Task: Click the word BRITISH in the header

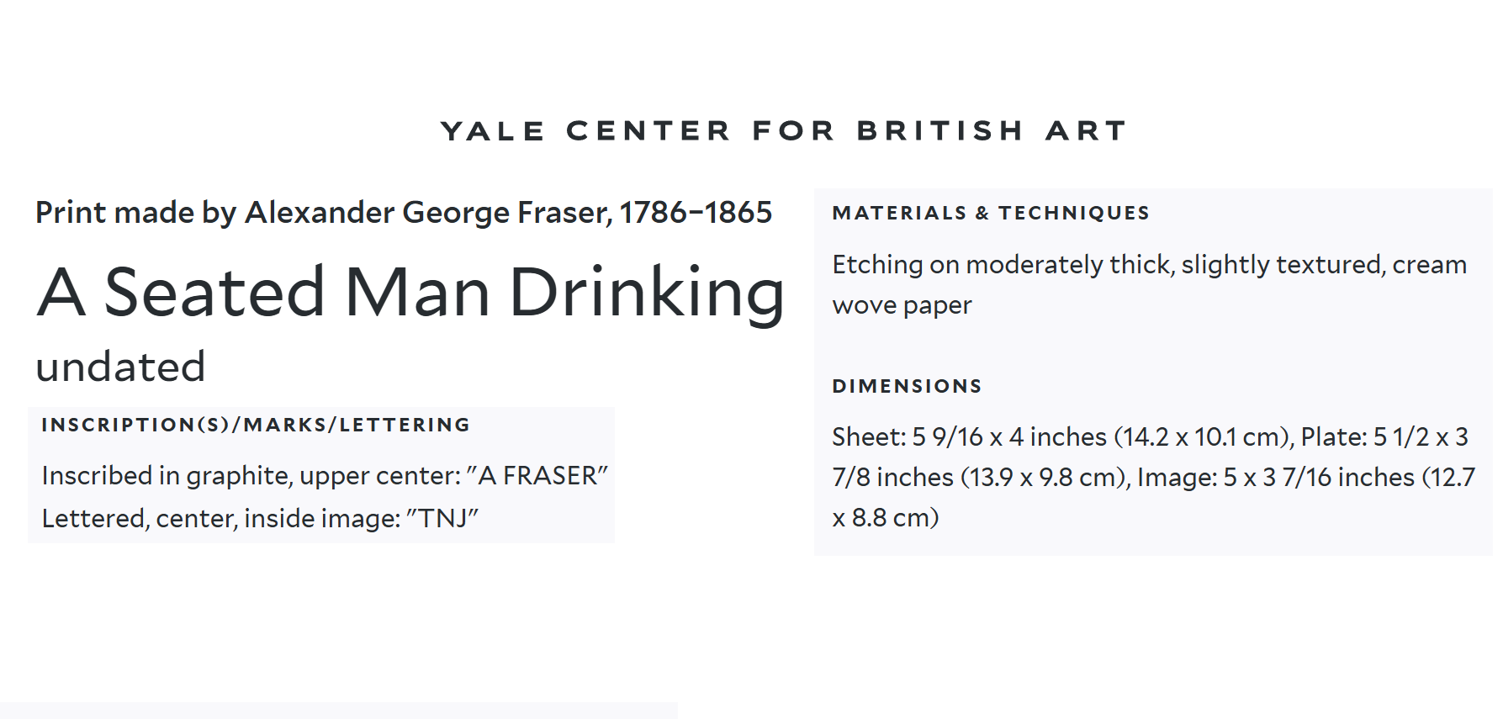Action: click(940, 130)
